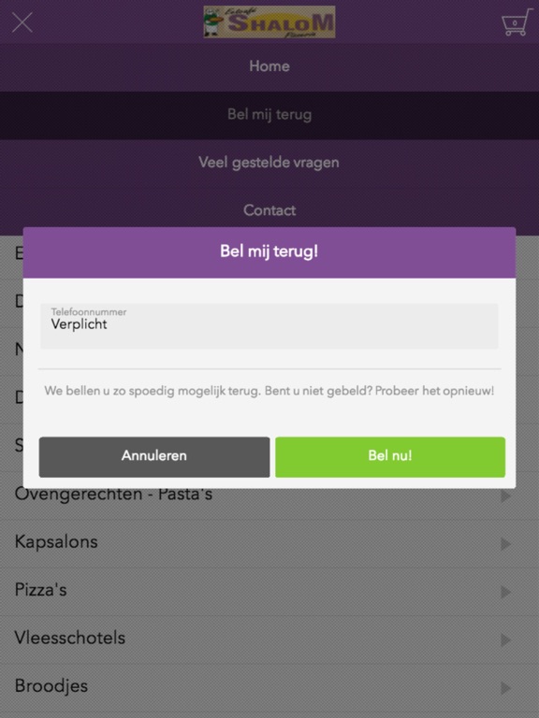Open Veel gestelde vragen menu item

(x=269, y=163)
